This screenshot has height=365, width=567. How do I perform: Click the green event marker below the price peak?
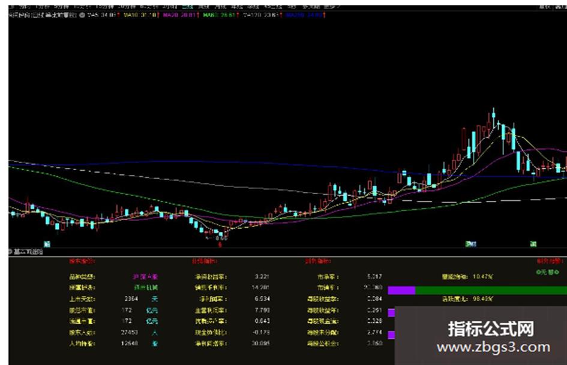pos(533,244)
